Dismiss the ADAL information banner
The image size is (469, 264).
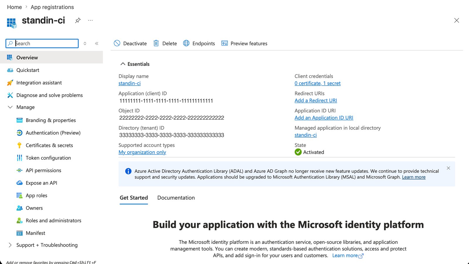coord(448,168)
